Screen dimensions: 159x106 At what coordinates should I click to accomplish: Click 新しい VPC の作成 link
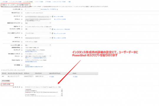[59, 16]
